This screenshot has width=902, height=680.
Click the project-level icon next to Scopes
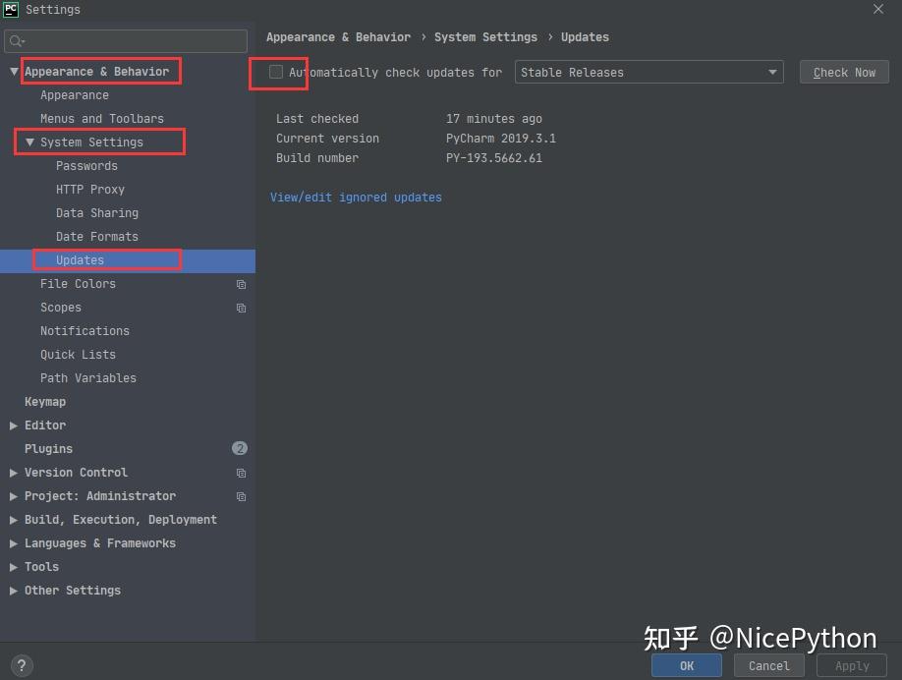(241, 308)
